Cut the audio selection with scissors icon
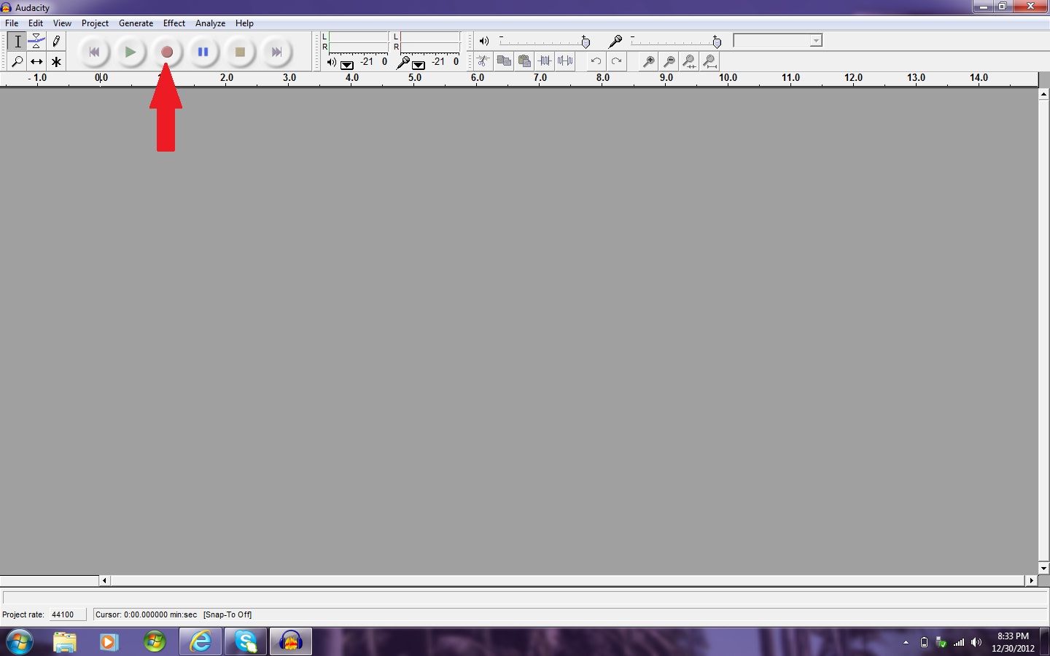 [482, 61]
